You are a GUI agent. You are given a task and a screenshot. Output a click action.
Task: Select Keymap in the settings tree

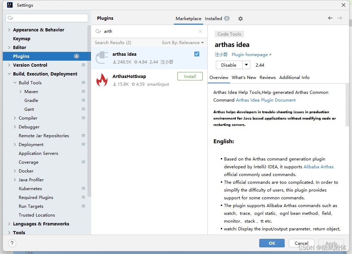[22, 38]
